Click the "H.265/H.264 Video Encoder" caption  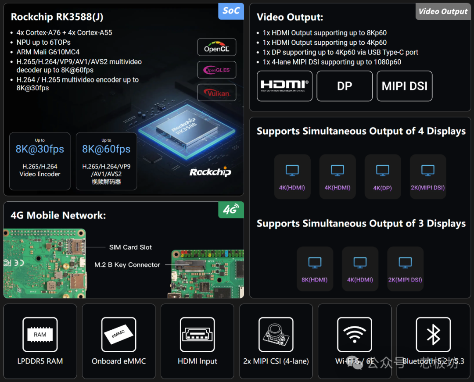[x=40, y=170]
